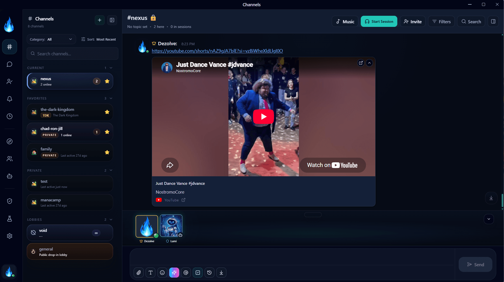Toggle the right side panel button

pos(493,21)
